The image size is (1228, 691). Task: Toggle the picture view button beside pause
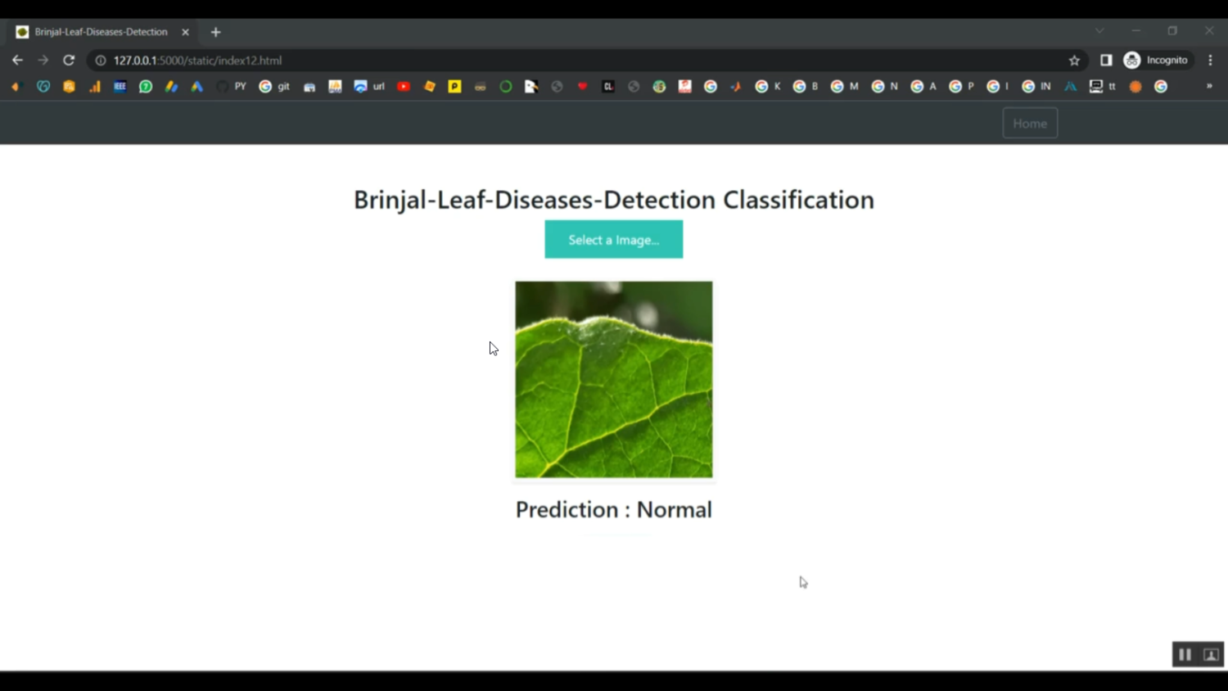tap(1211, 654)
